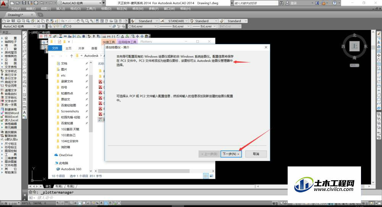Click binoculars search icon in title bar

tap(281, 3)
